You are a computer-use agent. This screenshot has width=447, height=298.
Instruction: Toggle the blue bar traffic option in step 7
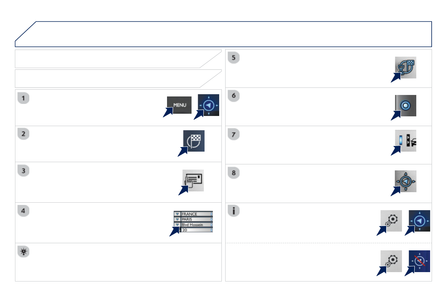(400, 141)
